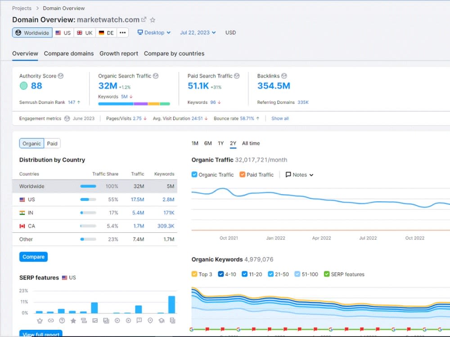
Task: Open Referring Domains 335K link
Action: click(x=303, y=102)
